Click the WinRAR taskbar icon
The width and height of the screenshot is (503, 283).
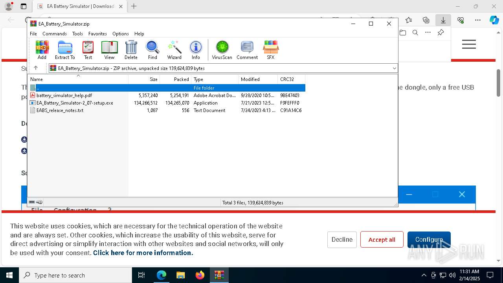219,275
